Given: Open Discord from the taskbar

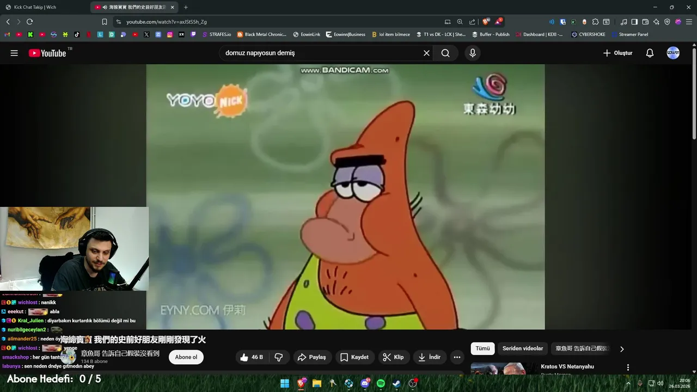Looking at the screenshot, I should tap(365, 383).
